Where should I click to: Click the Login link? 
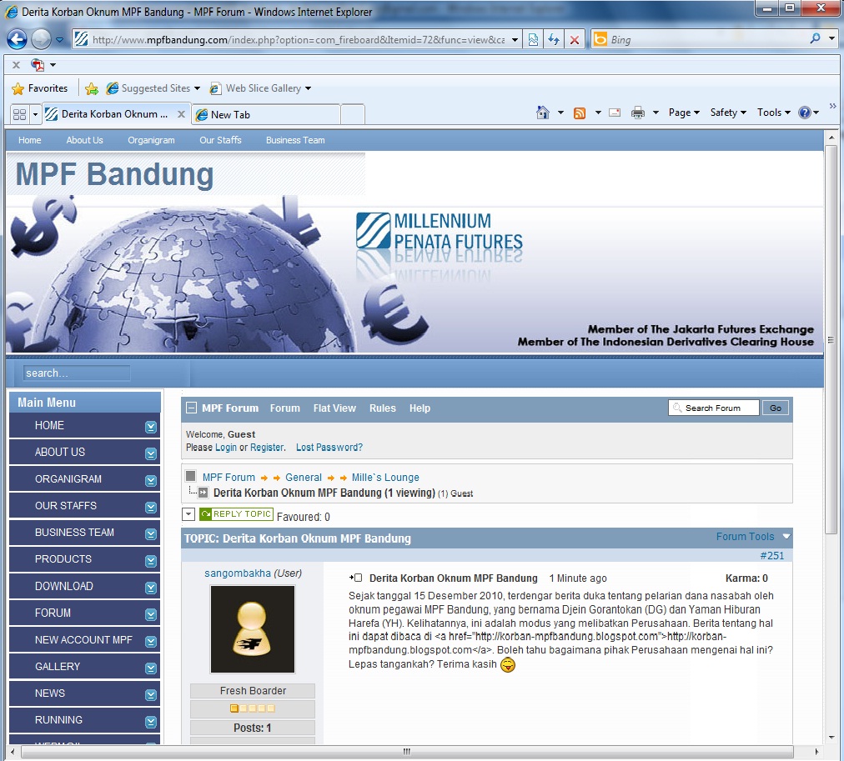(x=225, y=448)
